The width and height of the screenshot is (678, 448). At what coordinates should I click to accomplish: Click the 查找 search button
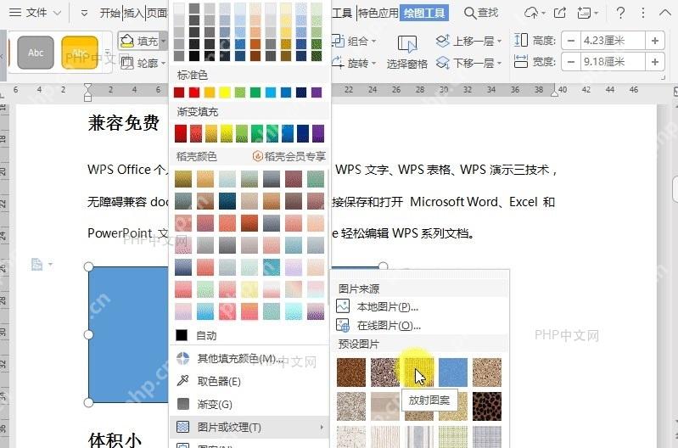(481, 13)
